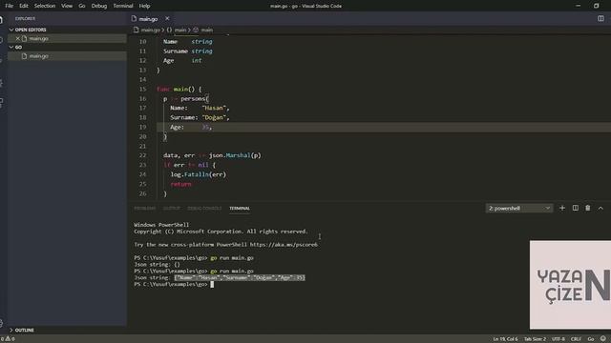Viewport: 611px width, 343px height.
Task: Maximize the panel with chevron up
Action: (x=600, y=208)
